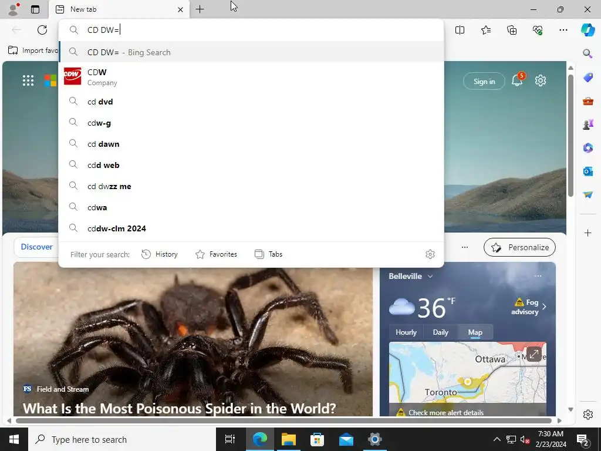The height and width of the screenshot is (451, 601).
Task: Open the sidebar Tools briefcase icon
Action: pyautogui.click(x=588, y=101)
